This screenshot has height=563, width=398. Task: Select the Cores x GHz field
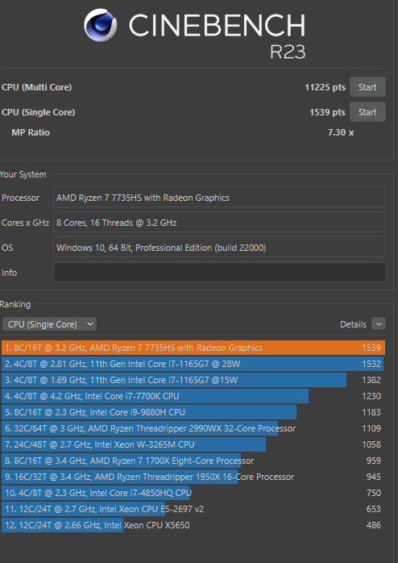[x=219, y=223]
